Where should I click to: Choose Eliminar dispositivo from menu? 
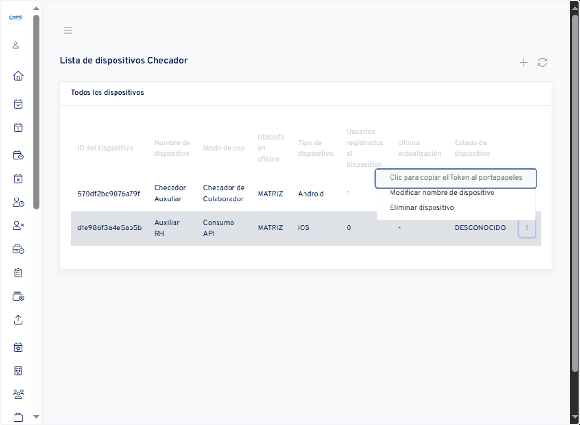pyautogui.click(x=421, y=208)
